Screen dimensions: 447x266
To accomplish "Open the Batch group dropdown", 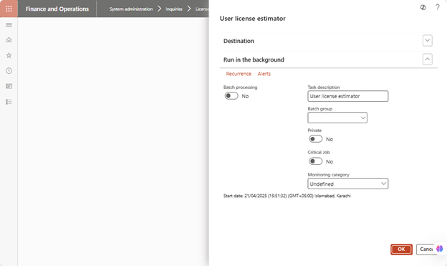I will (x=337, y=118).
